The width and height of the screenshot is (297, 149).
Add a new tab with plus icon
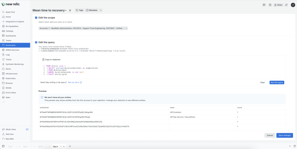click(x=70, y=146)
